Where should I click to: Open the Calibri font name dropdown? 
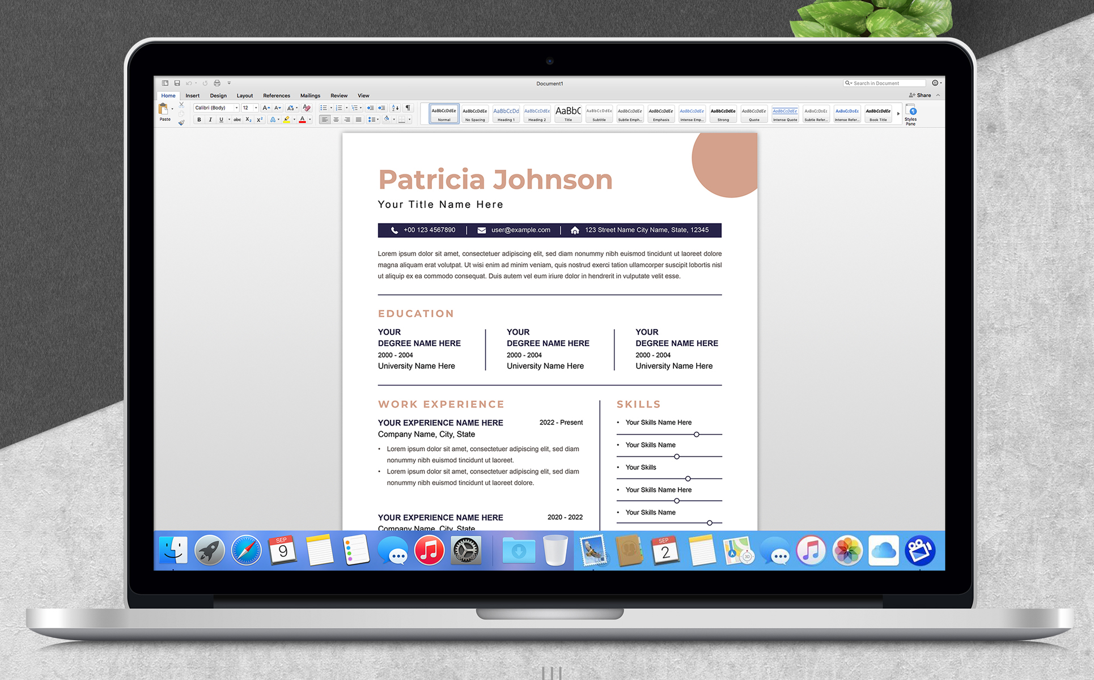click(x=236, y=108)
